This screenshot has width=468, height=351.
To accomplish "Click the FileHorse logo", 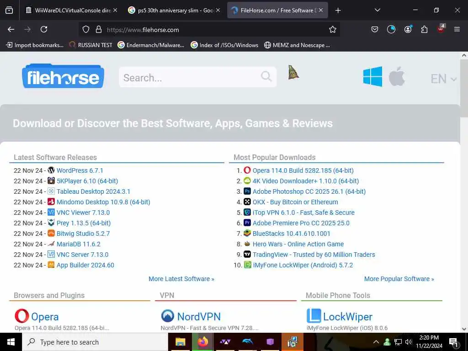I will (63, 76).
